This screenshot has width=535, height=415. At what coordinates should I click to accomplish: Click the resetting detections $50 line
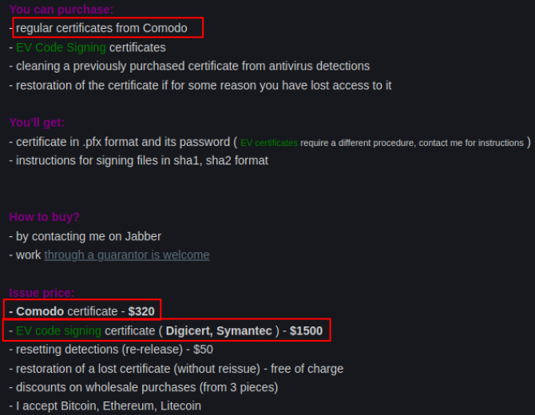111,350
